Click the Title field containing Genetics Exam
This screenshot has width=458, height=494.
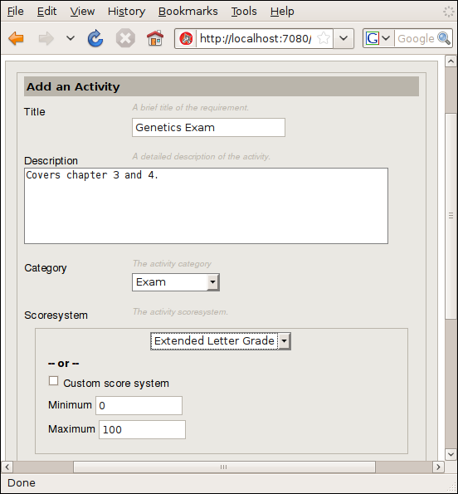pos(208,127)
